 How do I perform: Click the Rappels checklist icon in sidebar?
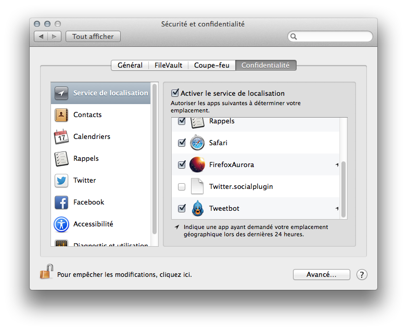[x=61, y=159]
